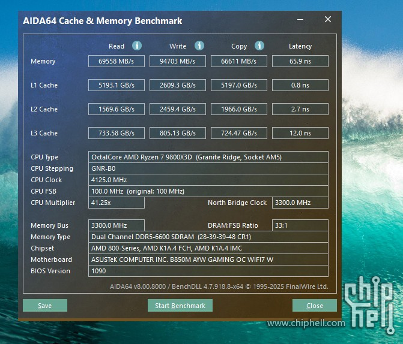Click the info icon next to Read

point(137,46)
